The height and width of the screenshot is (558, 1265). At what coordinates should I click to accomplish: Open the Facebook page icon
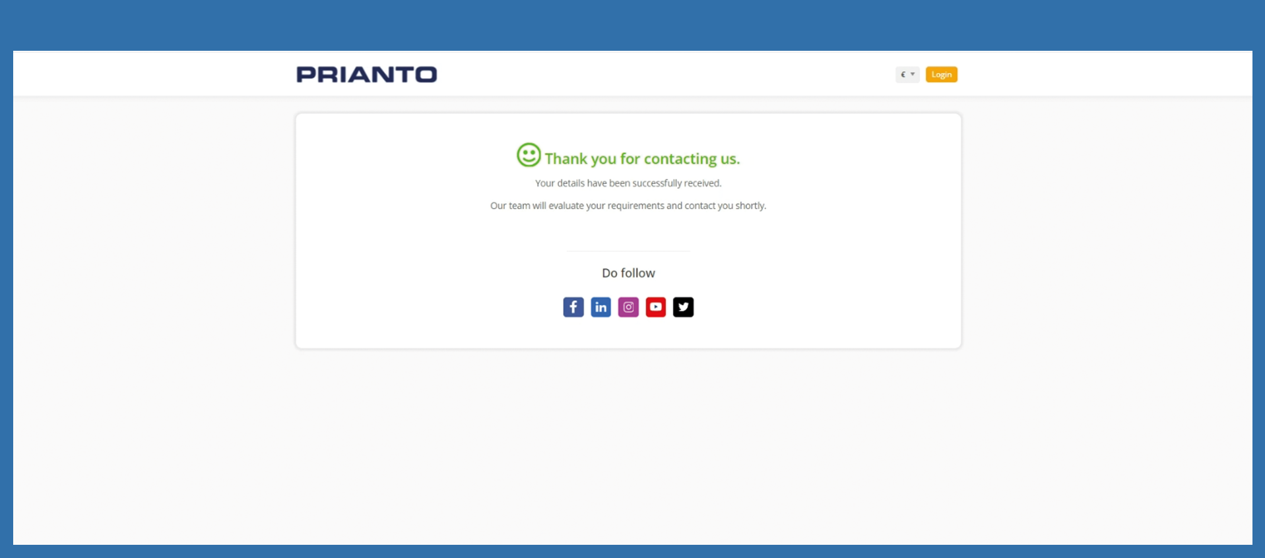click(573, 307)
